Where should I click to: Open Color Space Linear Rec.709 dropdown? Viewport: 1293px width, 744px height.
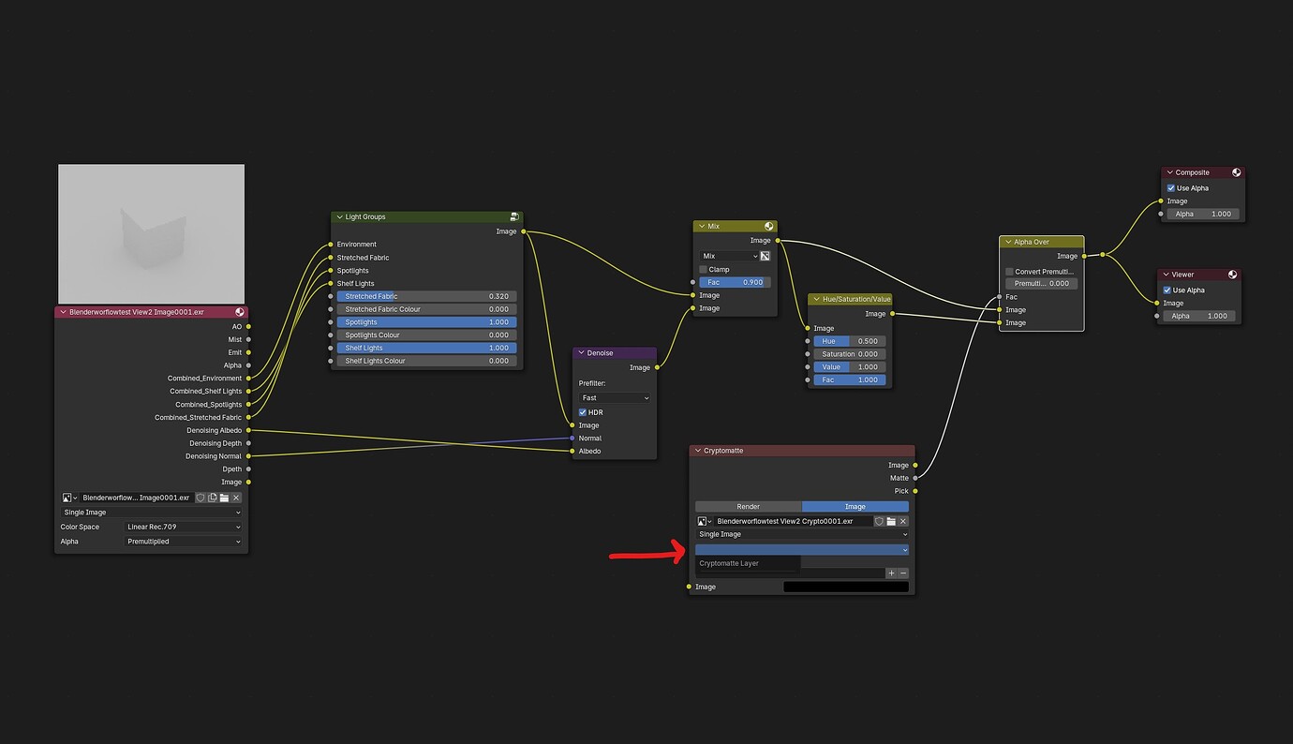click(x=184, y=527)
